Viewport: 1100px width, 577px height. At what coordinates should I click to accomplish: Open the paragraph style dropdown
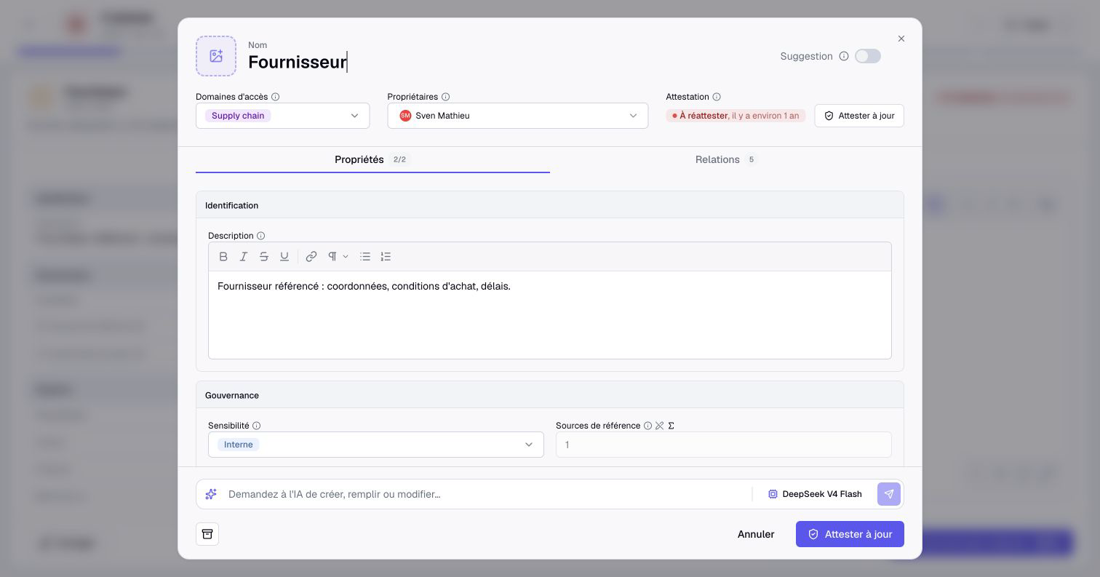coord(338,256)
